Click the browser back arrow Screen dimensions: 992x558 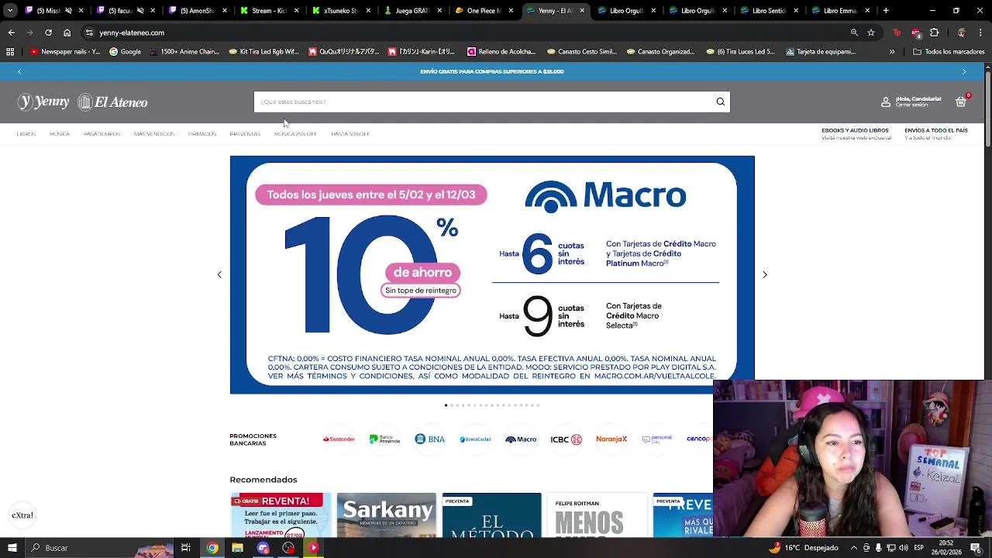pos(11,33)
